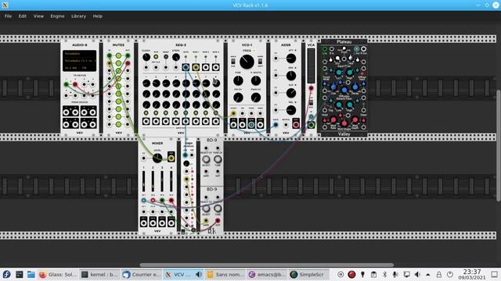Toggle the last mute button in MUTES

(x=118, y=124)
